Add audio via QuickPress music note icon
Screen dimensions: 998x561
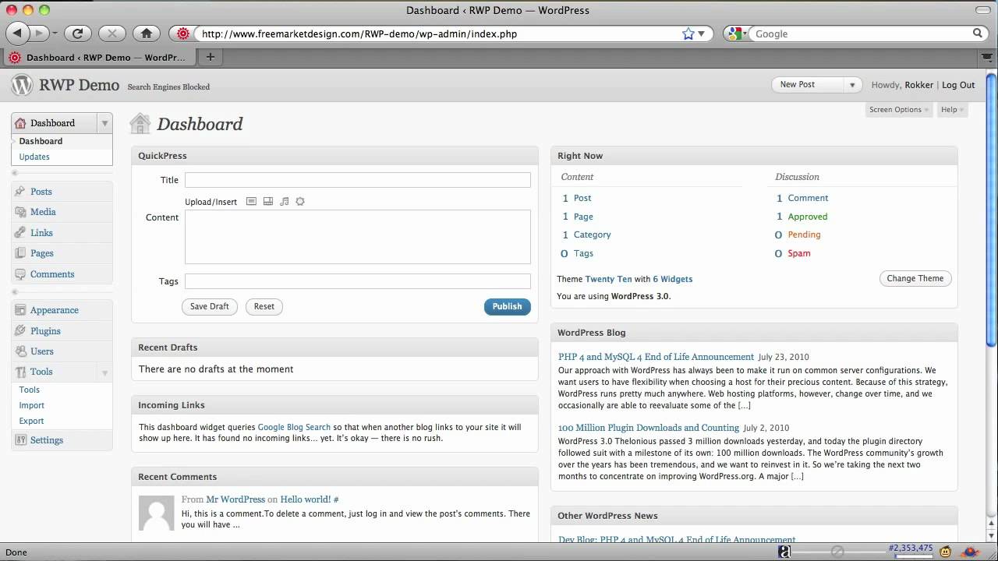(284, 202)
